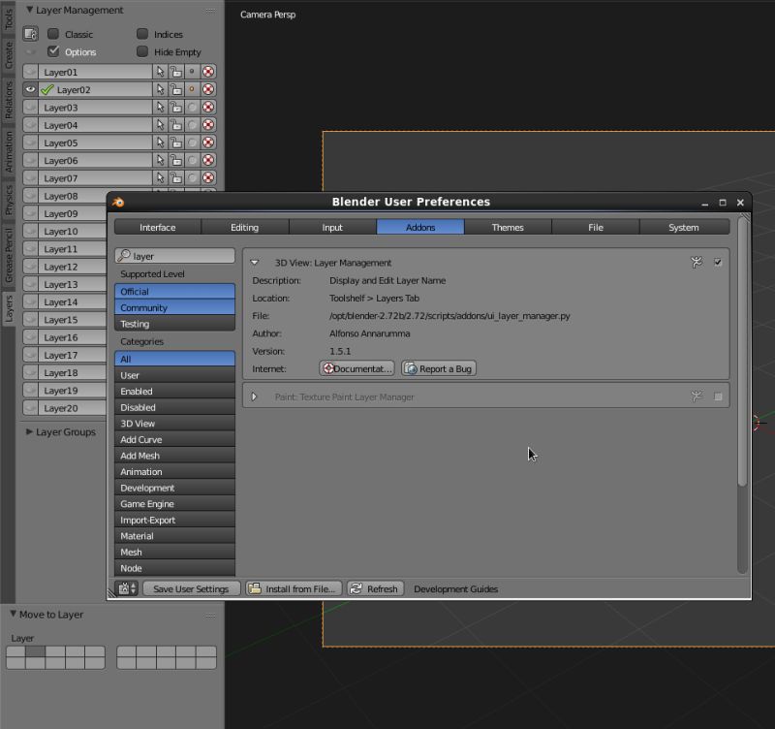Viewport: 775px width, 729px height.
Task: Click the red delete icon on Layer03
Action: click(x=206, y=107)
